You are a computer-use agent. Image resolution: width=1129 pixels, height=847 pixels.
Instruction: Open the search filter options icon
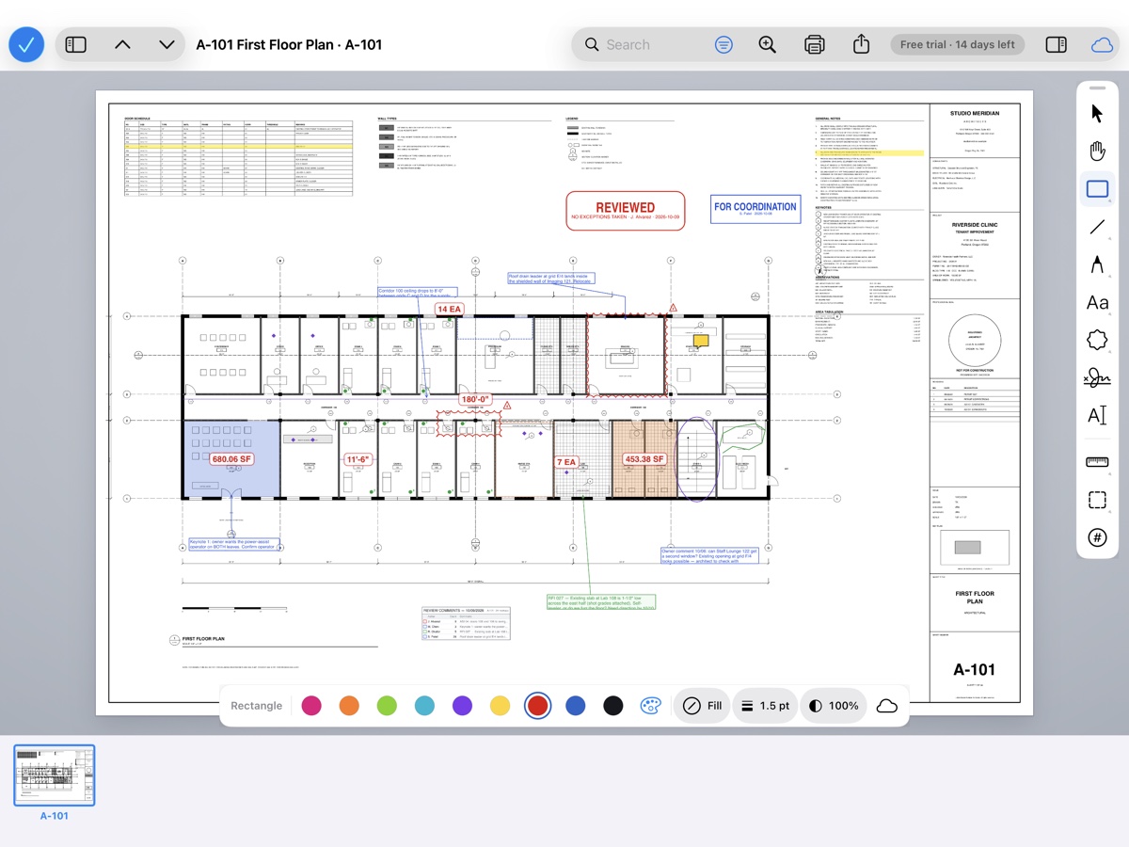click(x=724, y=44)
